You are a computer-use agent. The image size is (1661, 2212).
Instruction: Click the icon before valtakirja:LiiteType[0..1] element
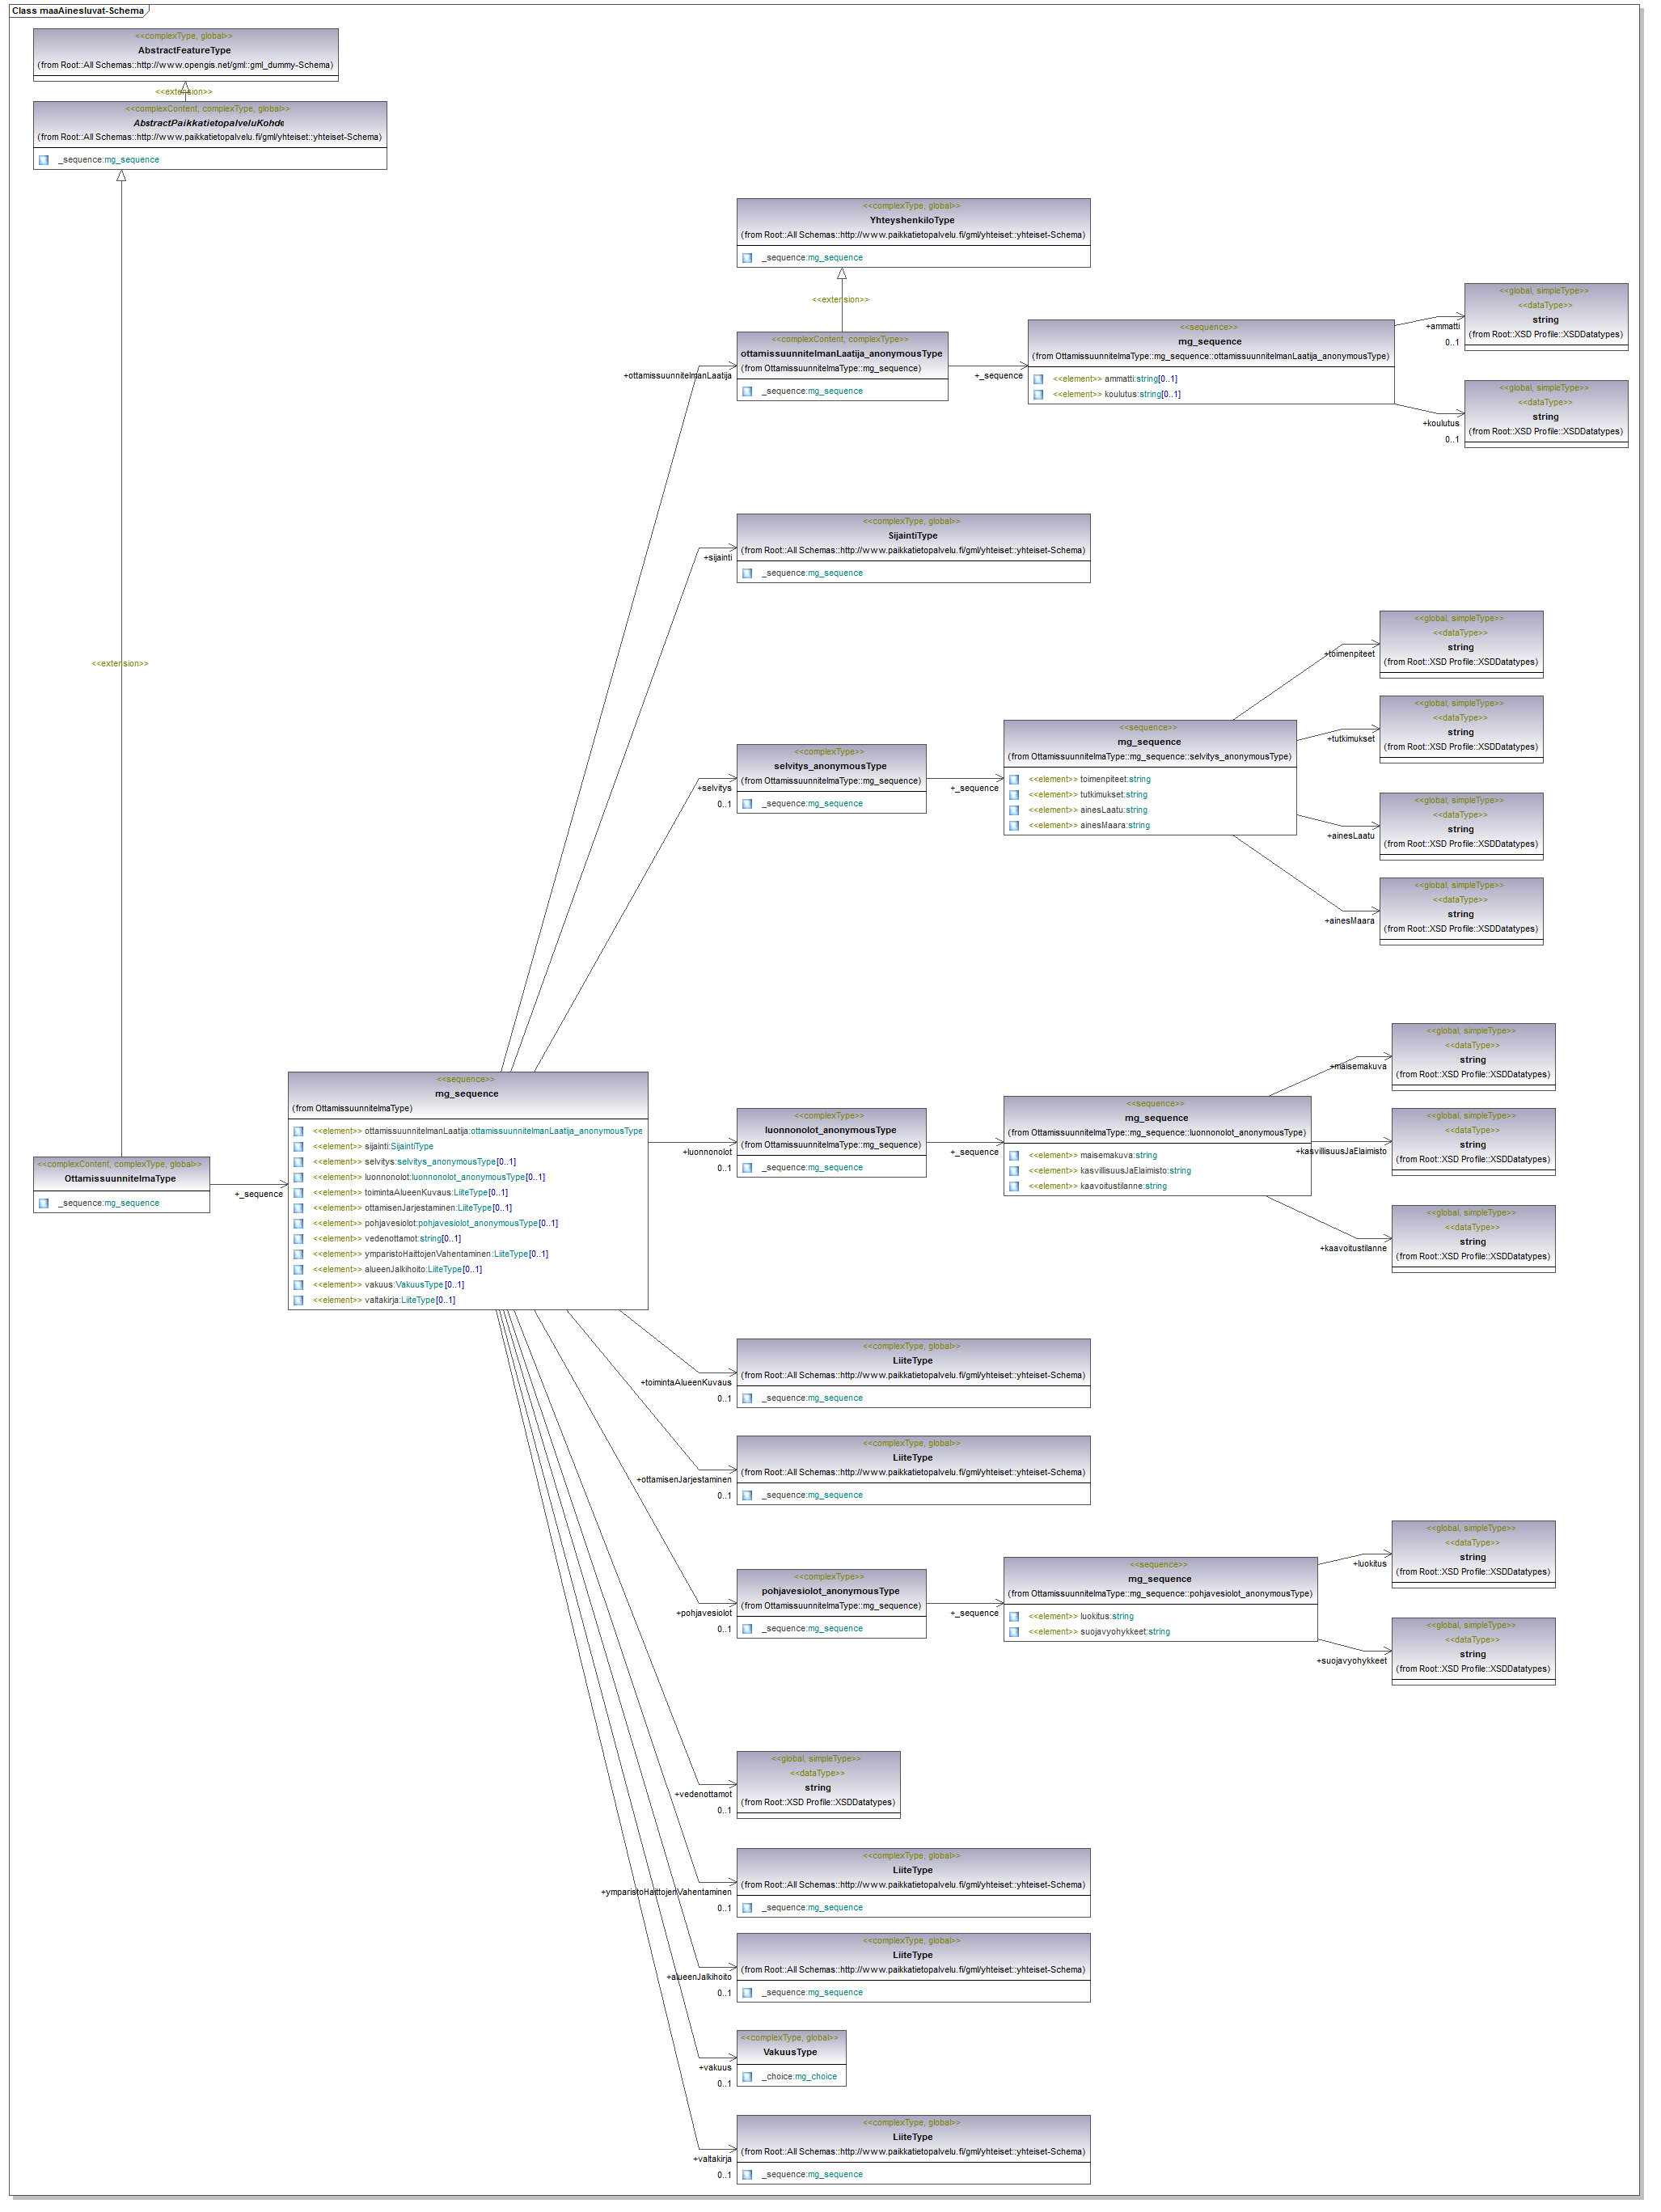pos(298,1300)
